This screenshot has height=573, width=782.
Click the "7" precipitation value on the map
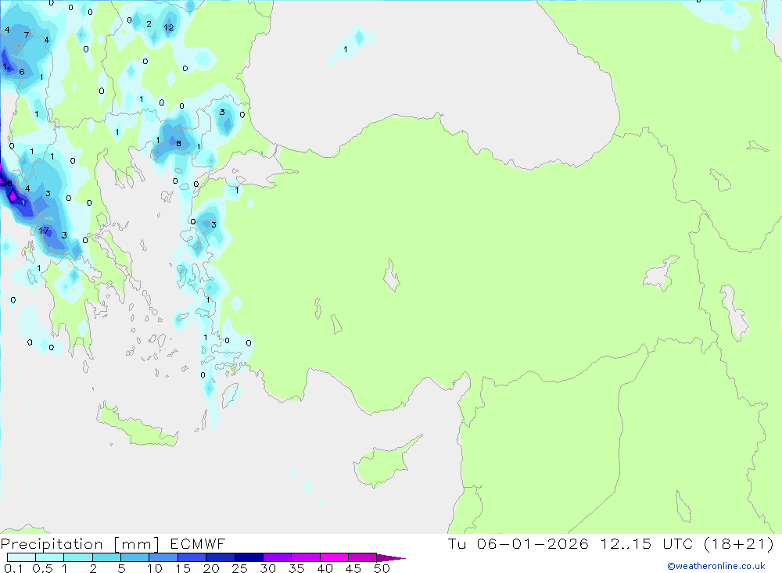coord(27,35)
